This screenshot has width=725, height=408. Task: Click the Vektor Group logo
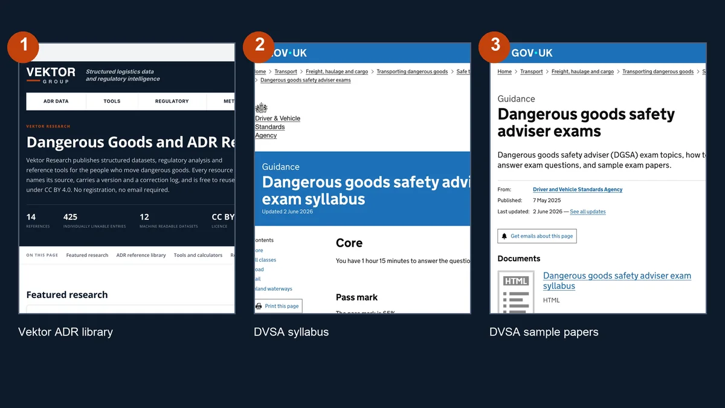[x=51, y=75]
